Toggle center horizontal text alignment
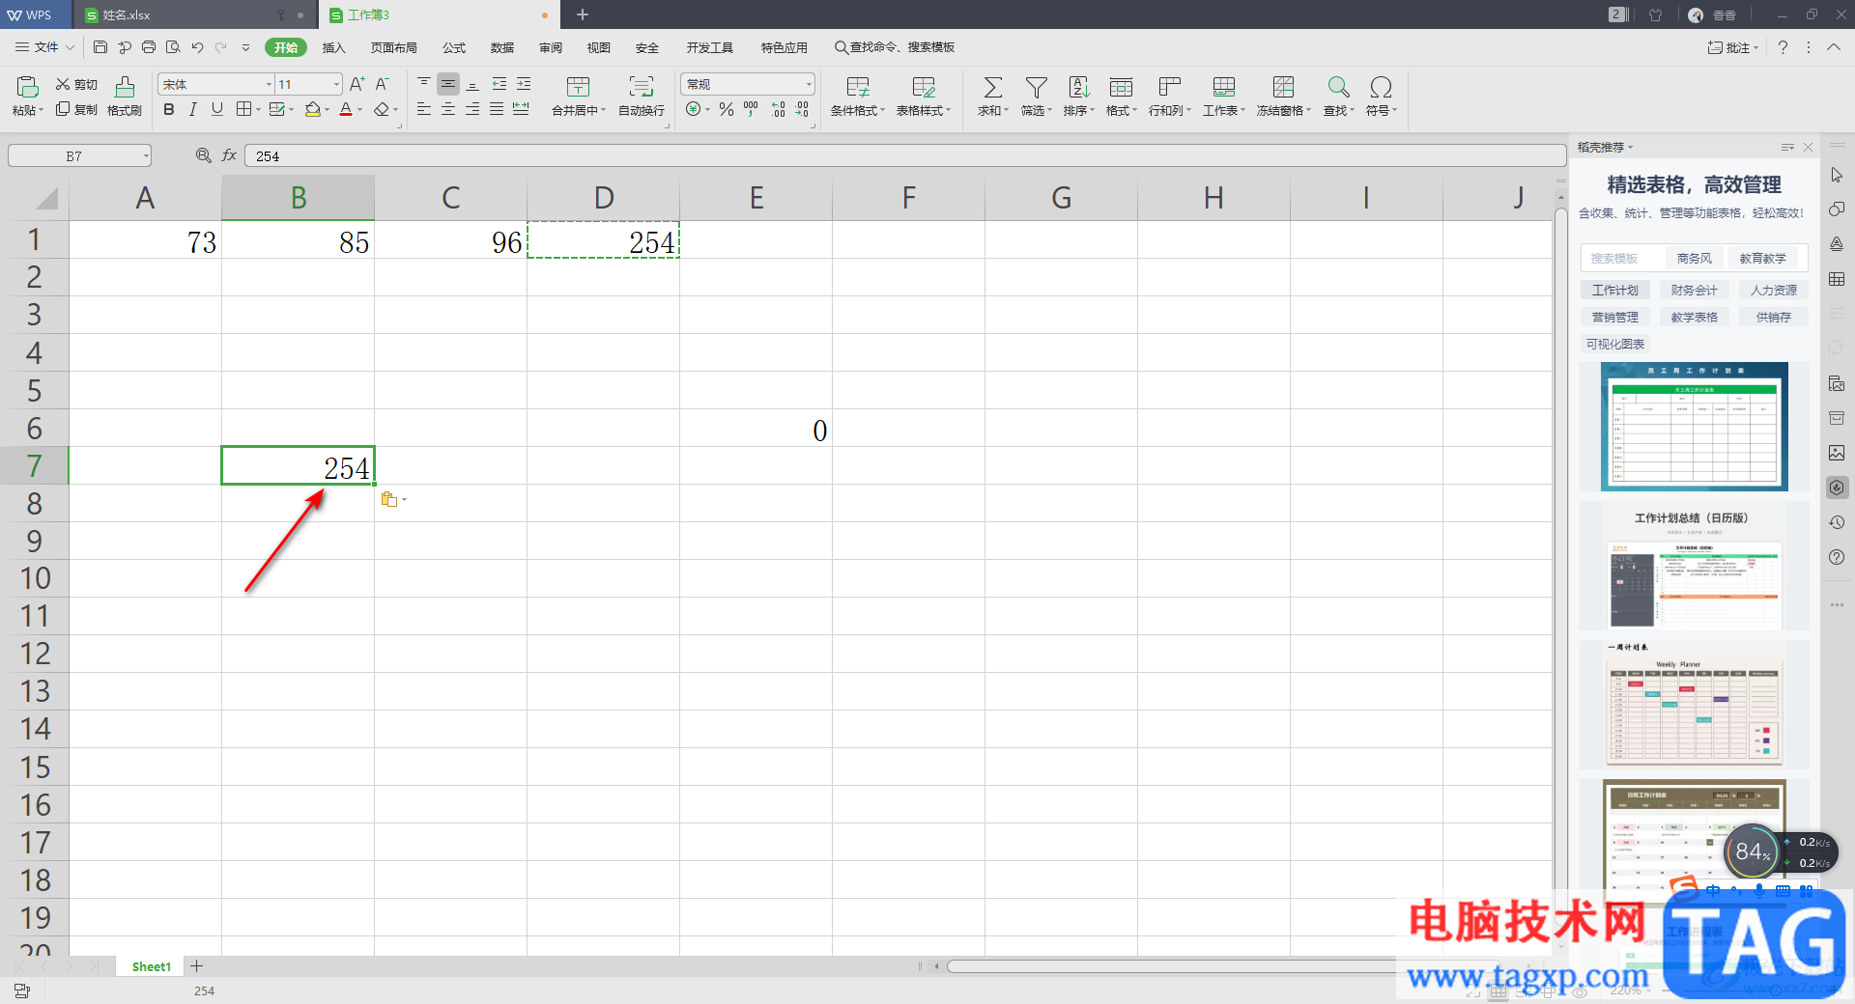Image resolution: width=1855 pixels, height=1004 pixels. [x=448, y=110]
